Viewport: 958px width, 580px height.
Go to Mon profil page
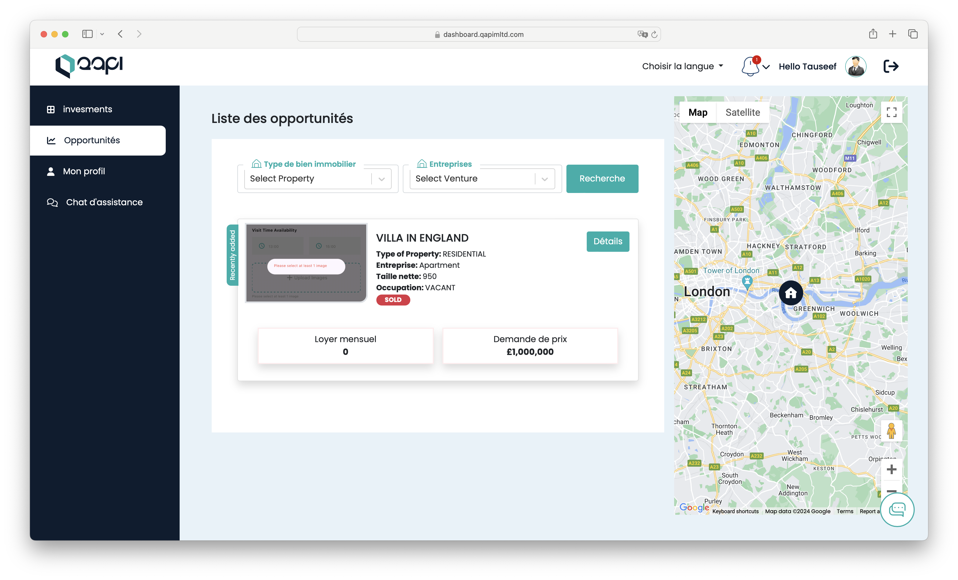pos(84,171)
